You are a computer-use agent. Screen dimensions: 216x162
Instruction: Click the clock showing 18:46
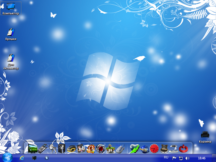pyautogui.click(x=202, y=158)
